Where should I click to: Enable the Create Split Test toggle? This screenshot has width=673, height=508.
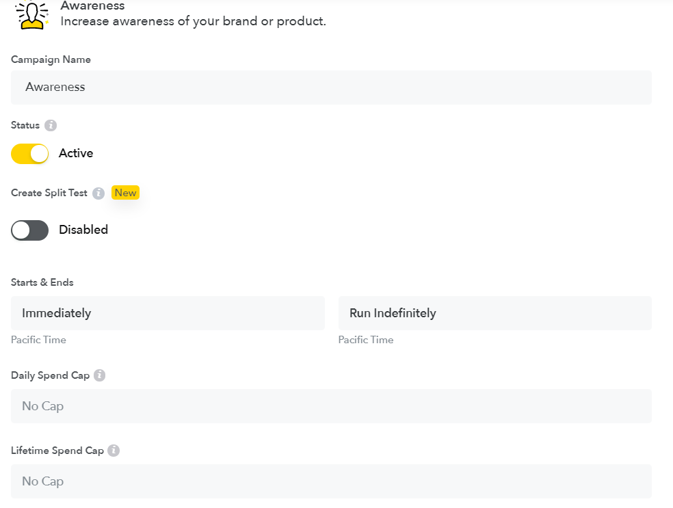pos(30,230)
